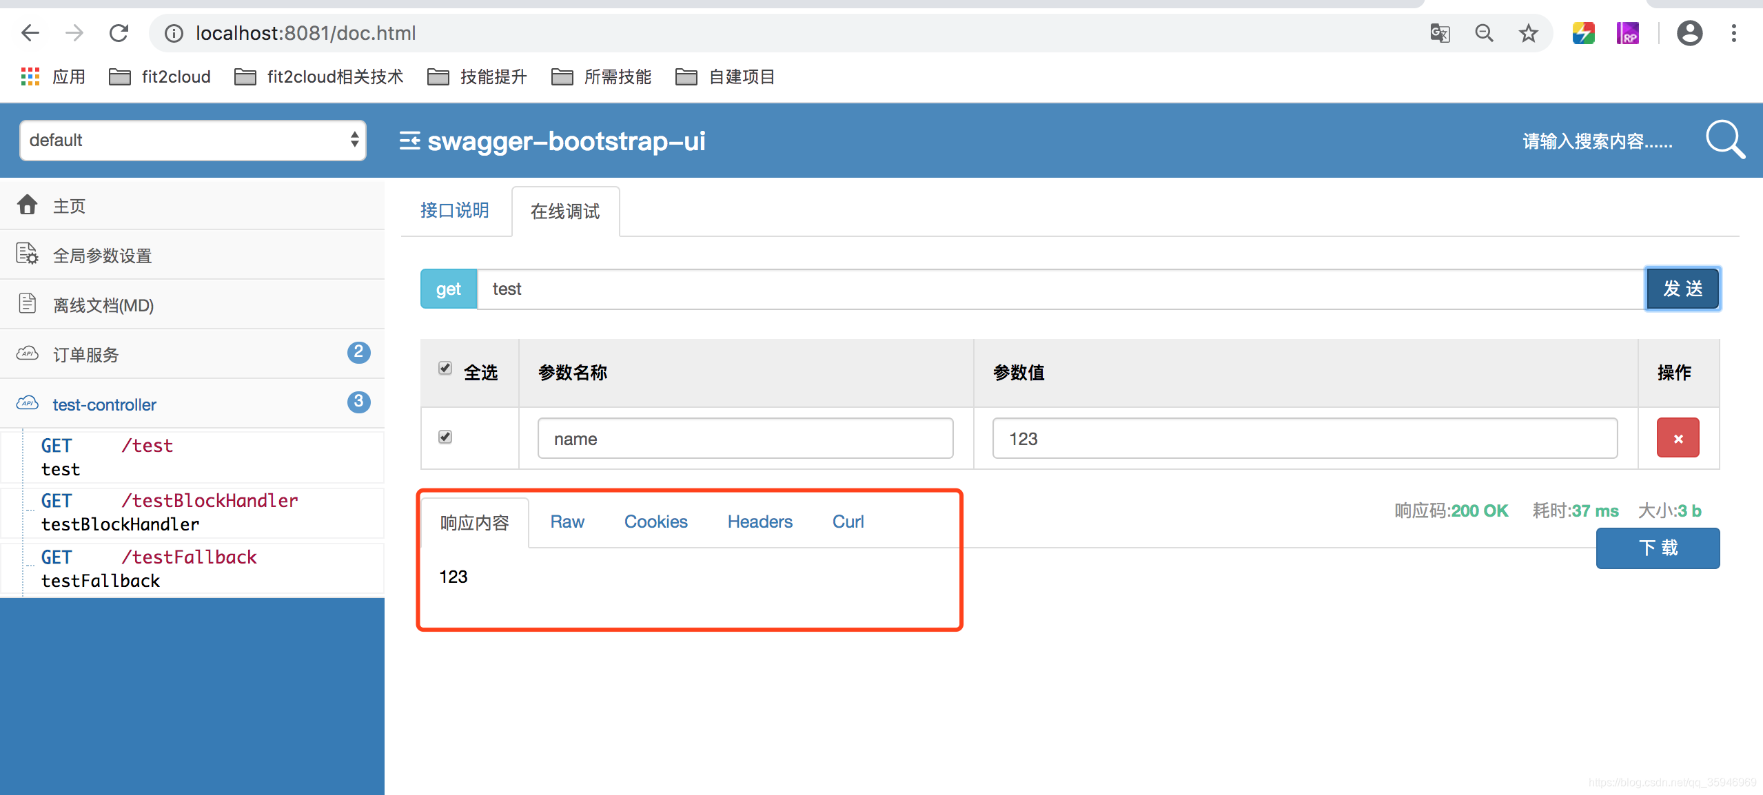Switch to the Cookies response tab
Image resolution: width=1763 pixels, height=795 pixels.
(656, 522)
